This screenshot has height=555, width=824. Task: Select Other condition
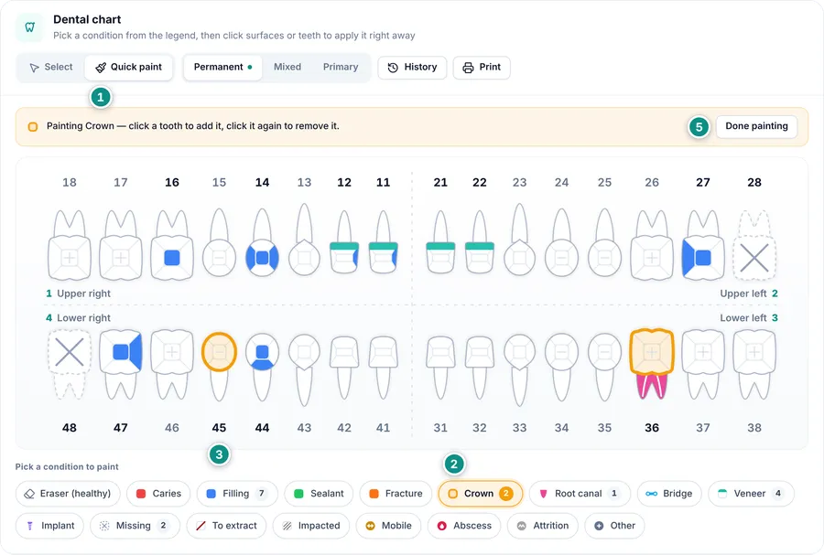pyautogui.click(x=614, y=526)
